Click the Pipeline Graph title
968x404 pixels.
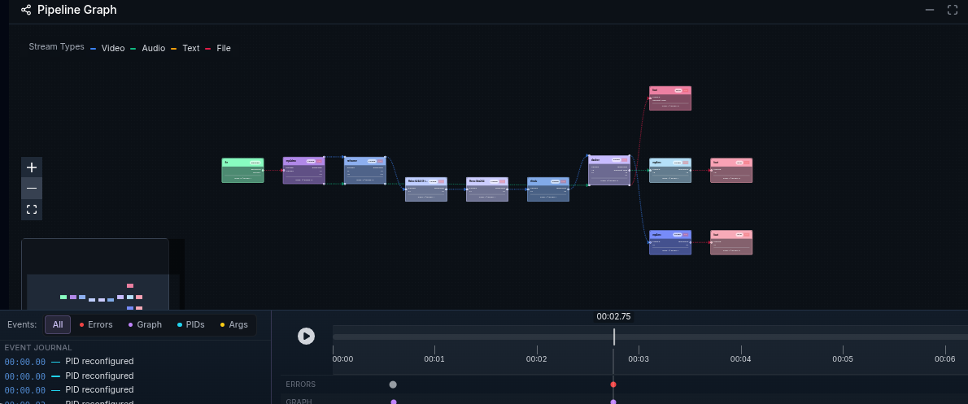point(77,10)
